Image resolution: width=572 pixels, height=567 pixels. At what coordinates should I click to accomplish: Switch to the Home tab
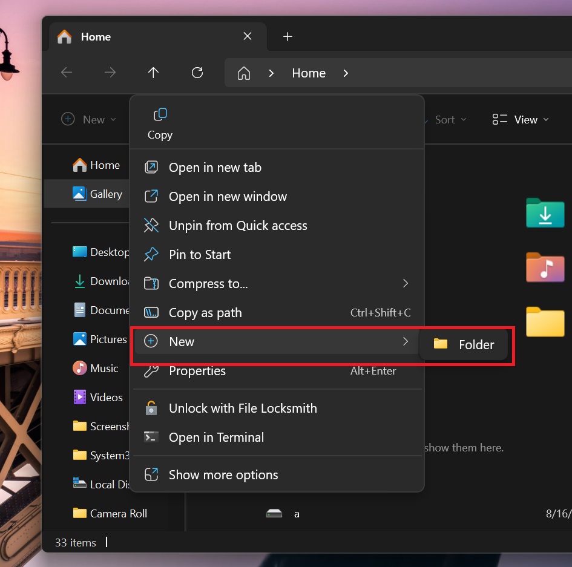point(95,37)
